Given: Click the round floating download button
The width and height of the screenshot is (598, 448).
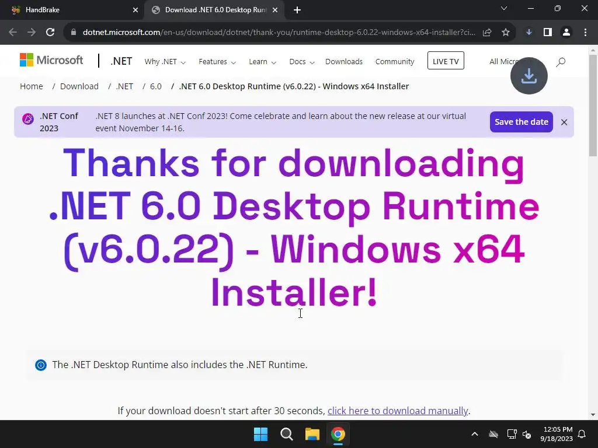Looking at the screenshot, I should [x=529, y=76].
